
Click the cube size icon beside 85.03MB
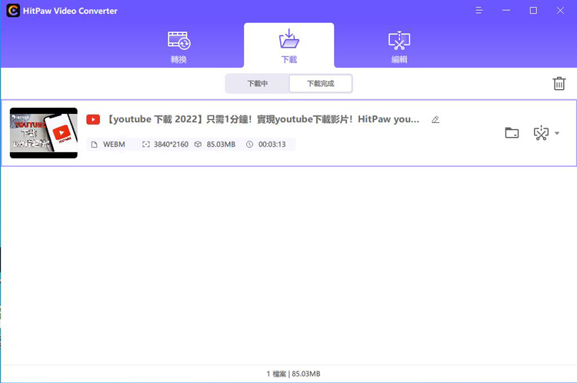(x=198, y=145)
